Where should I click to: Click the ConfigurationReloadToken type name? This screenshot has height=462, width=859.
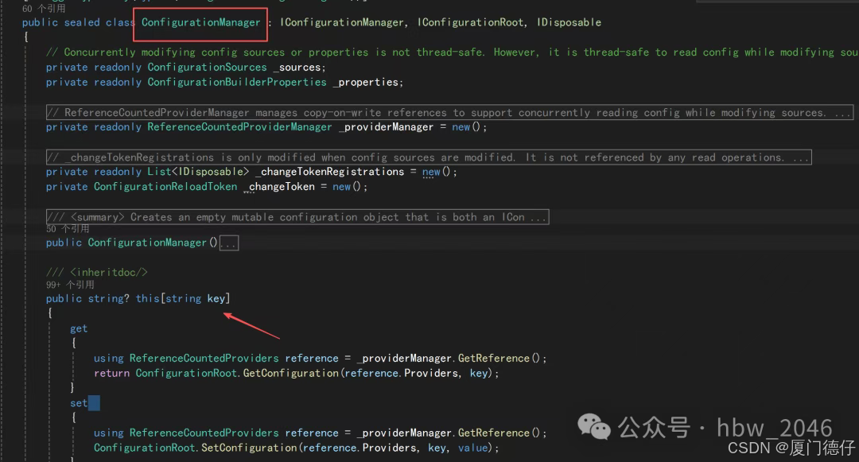(165, 187)
